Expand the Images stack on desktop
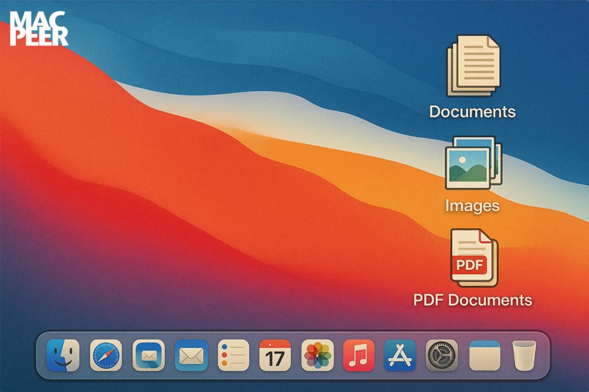Viewport: 589px width, 392px height. click(473, 162)
